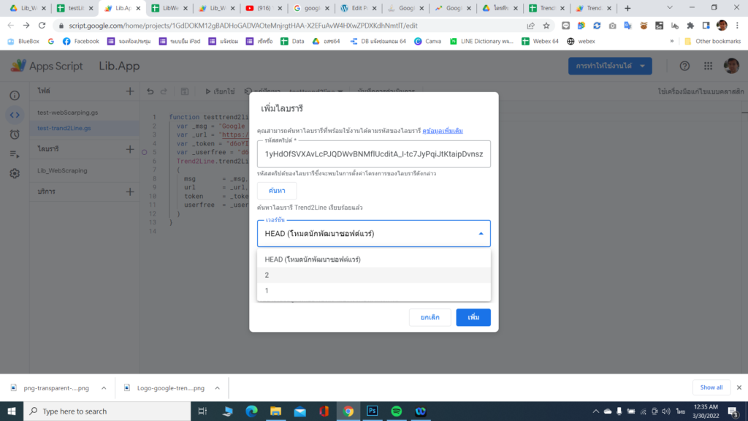The width and height of the screenshot is (748, 421).
Task: Close the downloads bar
Action: (x=739, y=387)
